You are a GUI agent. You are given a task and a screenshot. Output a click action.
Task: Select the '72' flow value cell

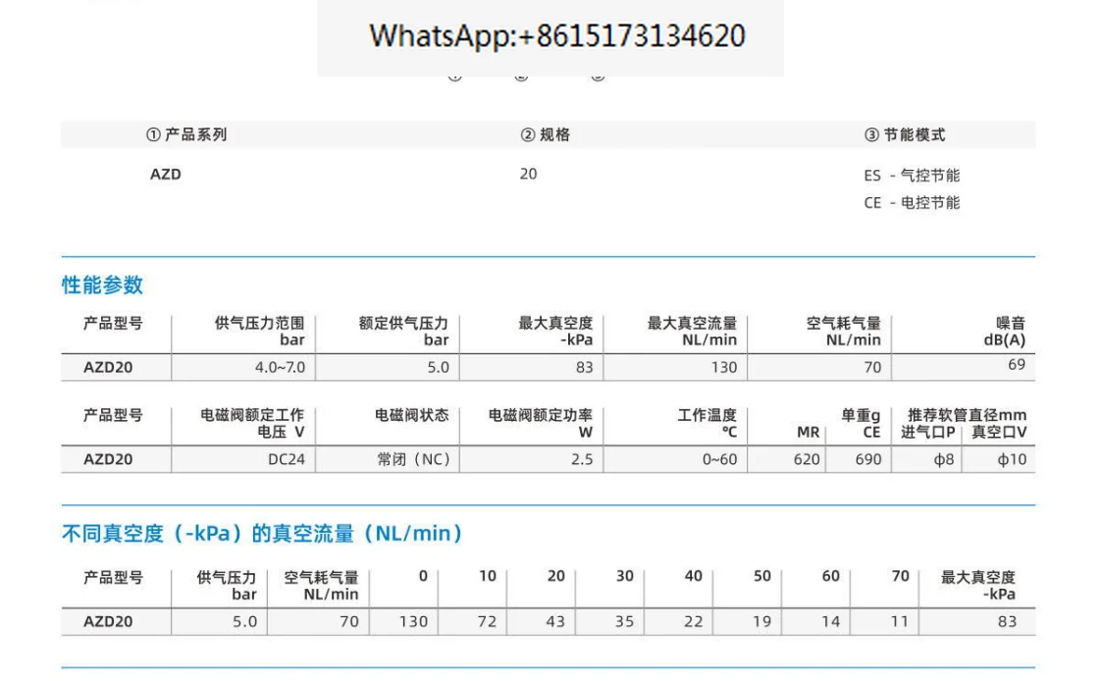[x=487, y=621]
